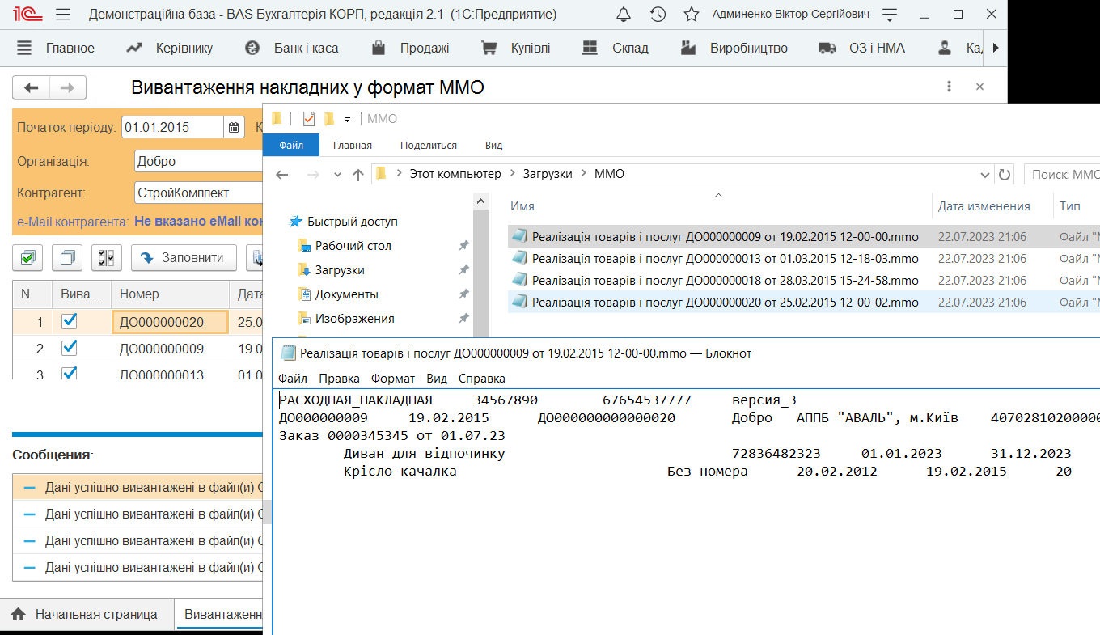Image resolution: width=1100 pixels, height=635 pixels.
Task: Click the Контрагент field with СтройКомплект
Action: 198,193
